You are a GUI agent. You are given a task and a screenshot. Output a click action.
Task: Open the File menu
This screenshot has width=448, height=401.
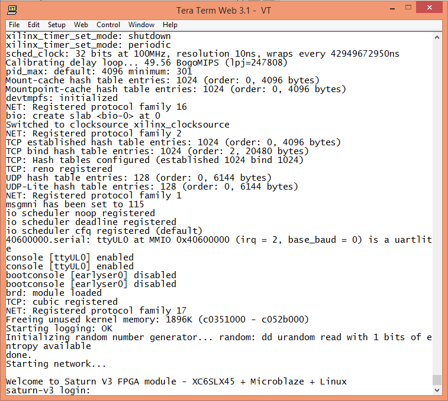pyautogui.click(x=14, y=25)
